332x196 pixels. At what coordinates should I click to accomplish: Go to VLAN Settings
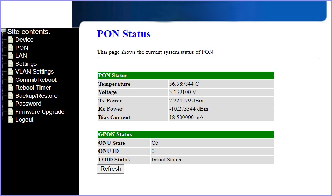[x=34, y=71]
